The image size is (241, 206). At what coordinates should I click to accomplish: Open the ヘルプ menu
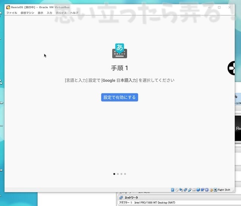pyautogui.click(x=74, y=13)
